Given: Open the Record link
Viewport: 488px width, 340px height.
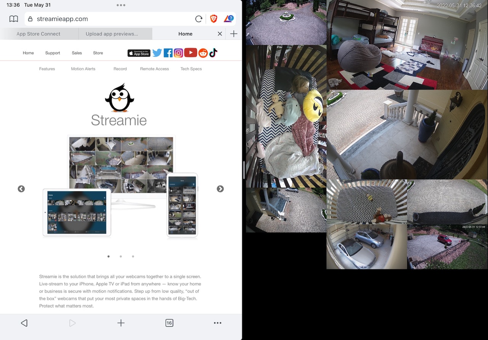Looking at the screenshot, I should click(120, 69).
